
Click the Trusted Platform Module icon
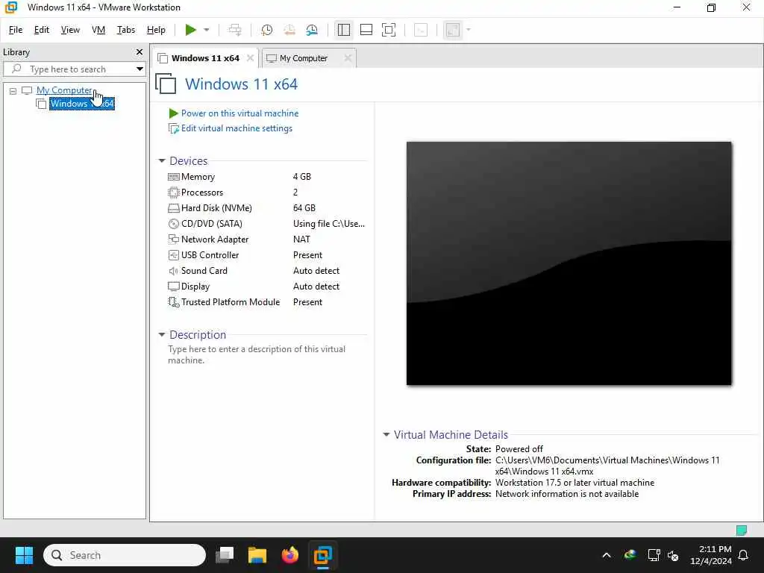173,302
